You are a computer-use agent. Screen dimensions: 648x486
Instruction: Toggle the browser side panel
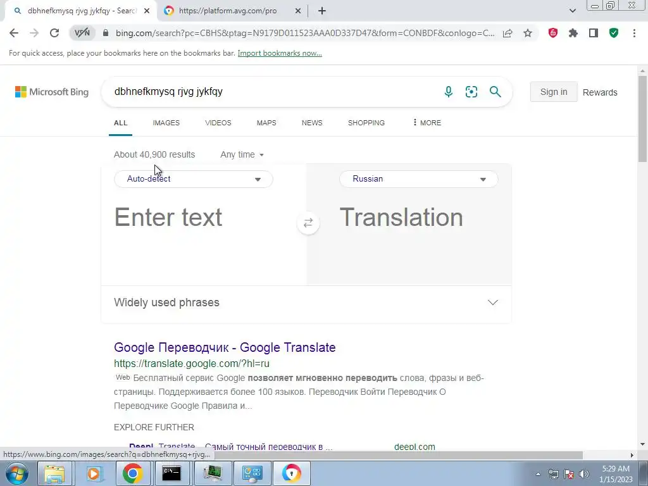(594, 33)
